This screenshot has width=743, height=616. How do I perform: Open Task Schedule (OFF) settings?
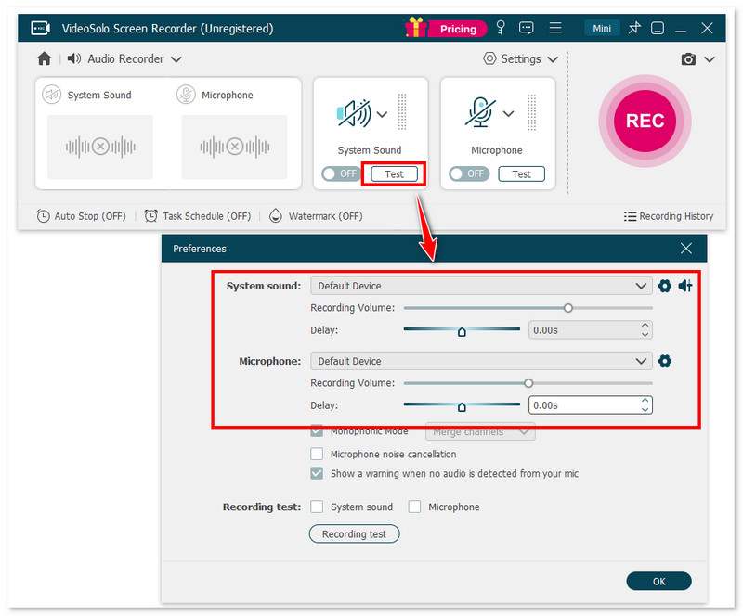198,216
